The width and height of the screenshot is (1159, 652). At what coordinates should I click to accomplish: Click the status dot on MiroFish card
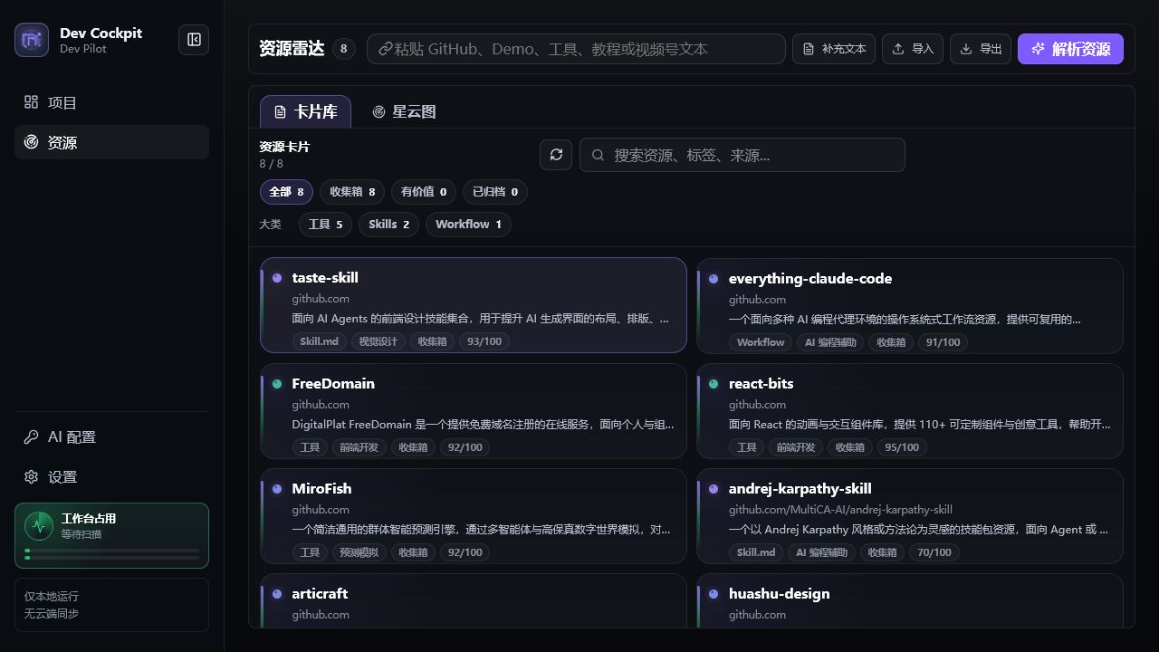coord(277,489)
